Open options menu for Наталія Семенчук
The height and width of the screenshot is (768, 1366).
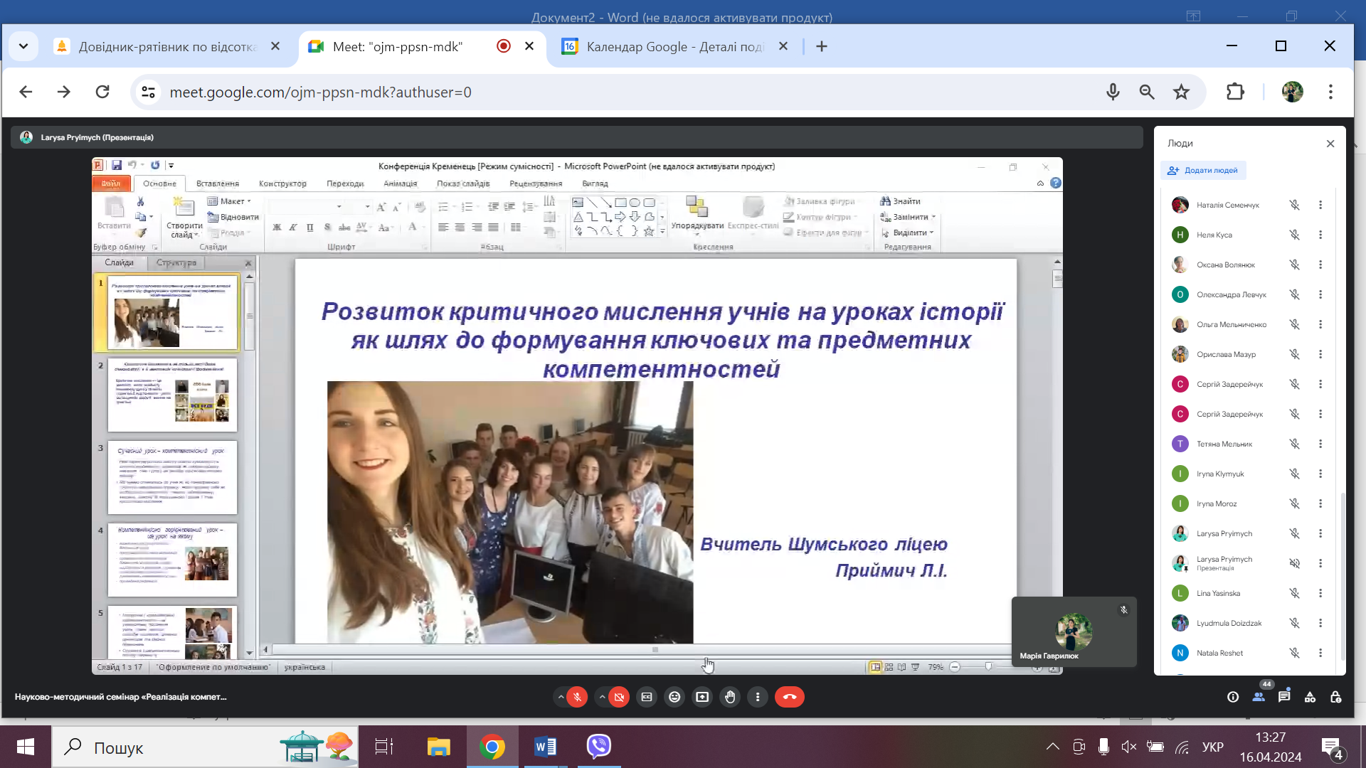click(1320, 205)
